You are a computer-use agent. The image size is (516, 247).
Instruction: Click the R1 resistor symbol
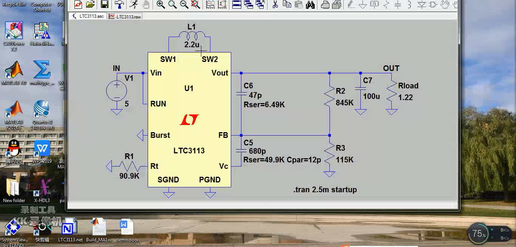(x=130, y=166)
